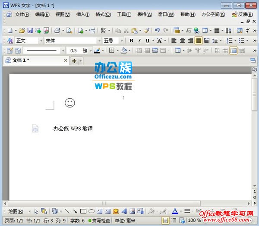Open the line style dropdown

point(63,51)
